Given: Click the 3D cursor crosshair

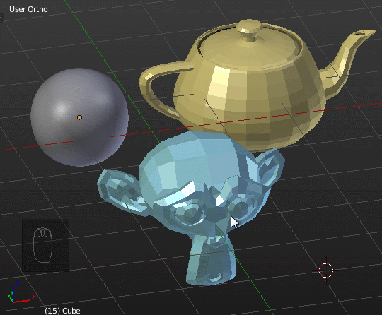Looking at the screenshot, I should (326, 271).
